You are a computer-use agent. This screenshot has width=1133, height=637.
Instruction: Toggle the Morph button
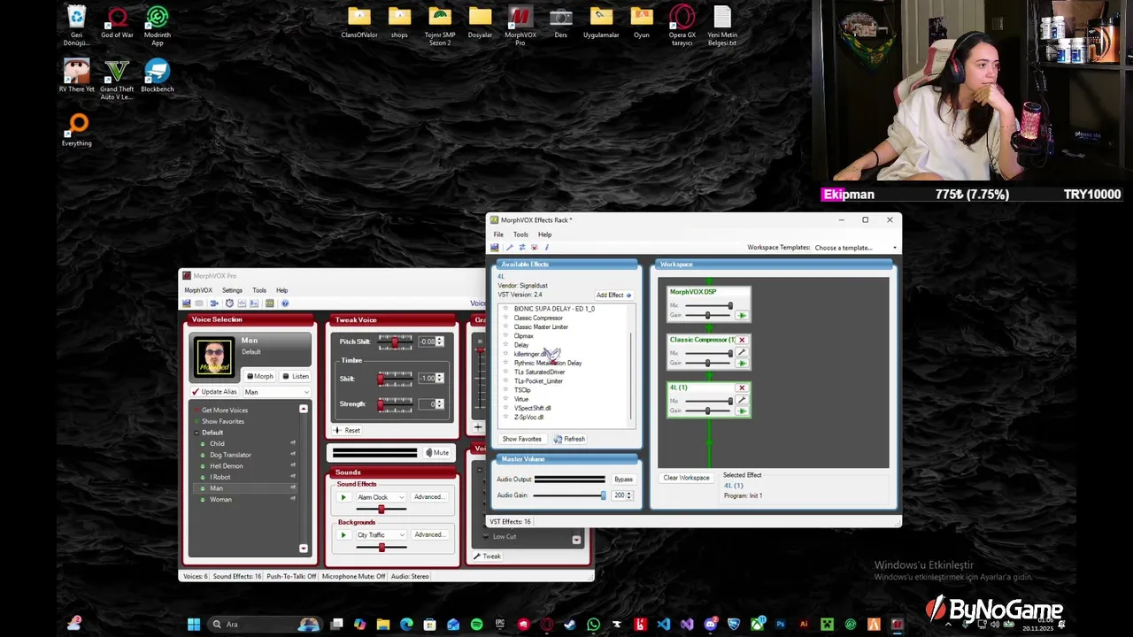coord(260,376)
